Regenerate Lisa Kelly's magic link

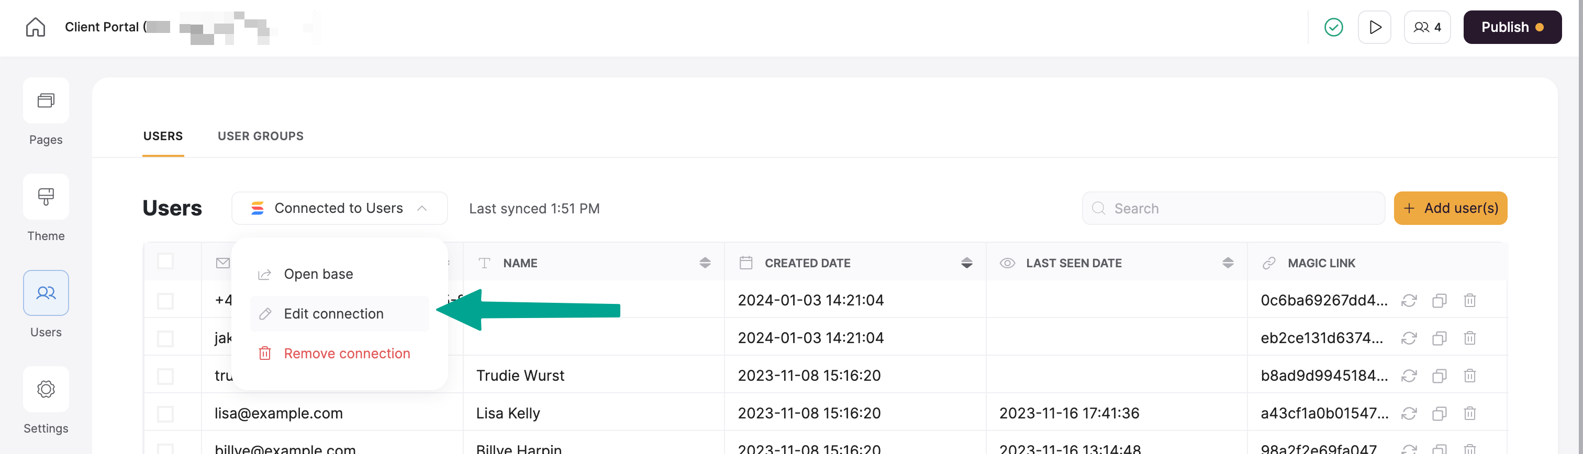point(1409,413)
